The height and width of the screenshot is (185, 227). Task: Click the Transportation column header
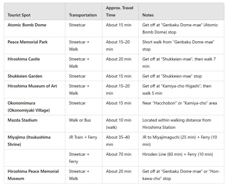(83, 15)
